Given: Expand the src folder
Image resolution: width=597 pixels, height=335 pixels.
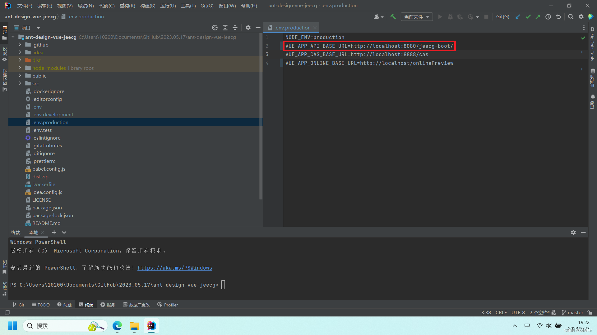Looking at the screenshot, I should pyautogui.click(x=20, y=83).
